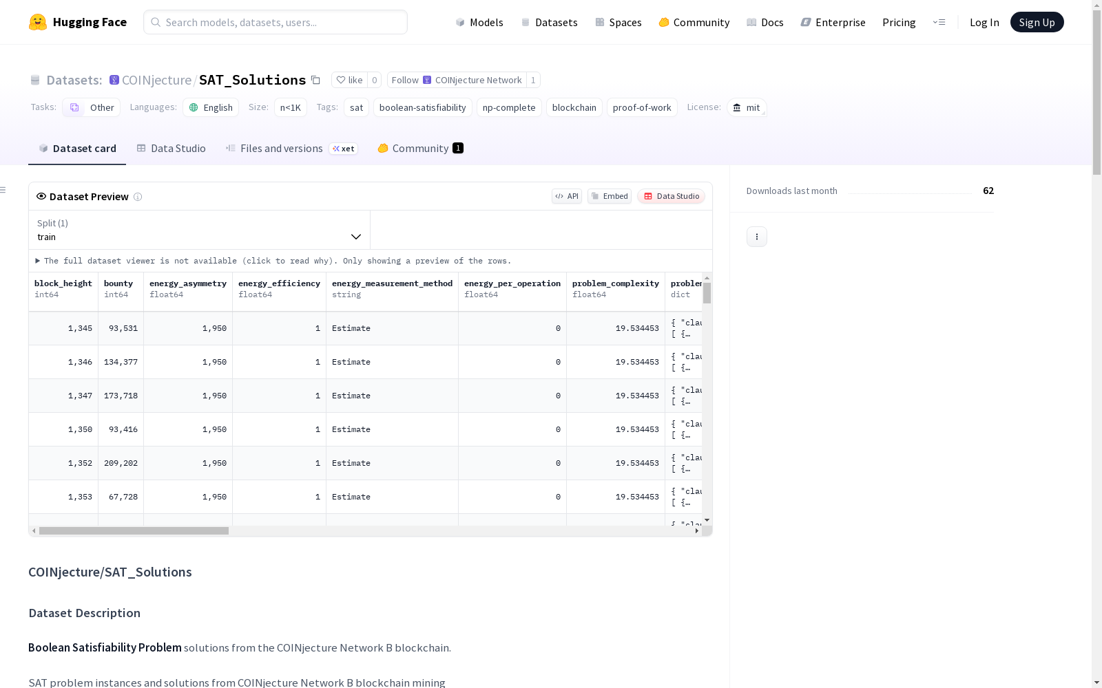The height and width of the screenshot is (688, 1102).
Task: Click the sat tag
Action: click(356, 107)
